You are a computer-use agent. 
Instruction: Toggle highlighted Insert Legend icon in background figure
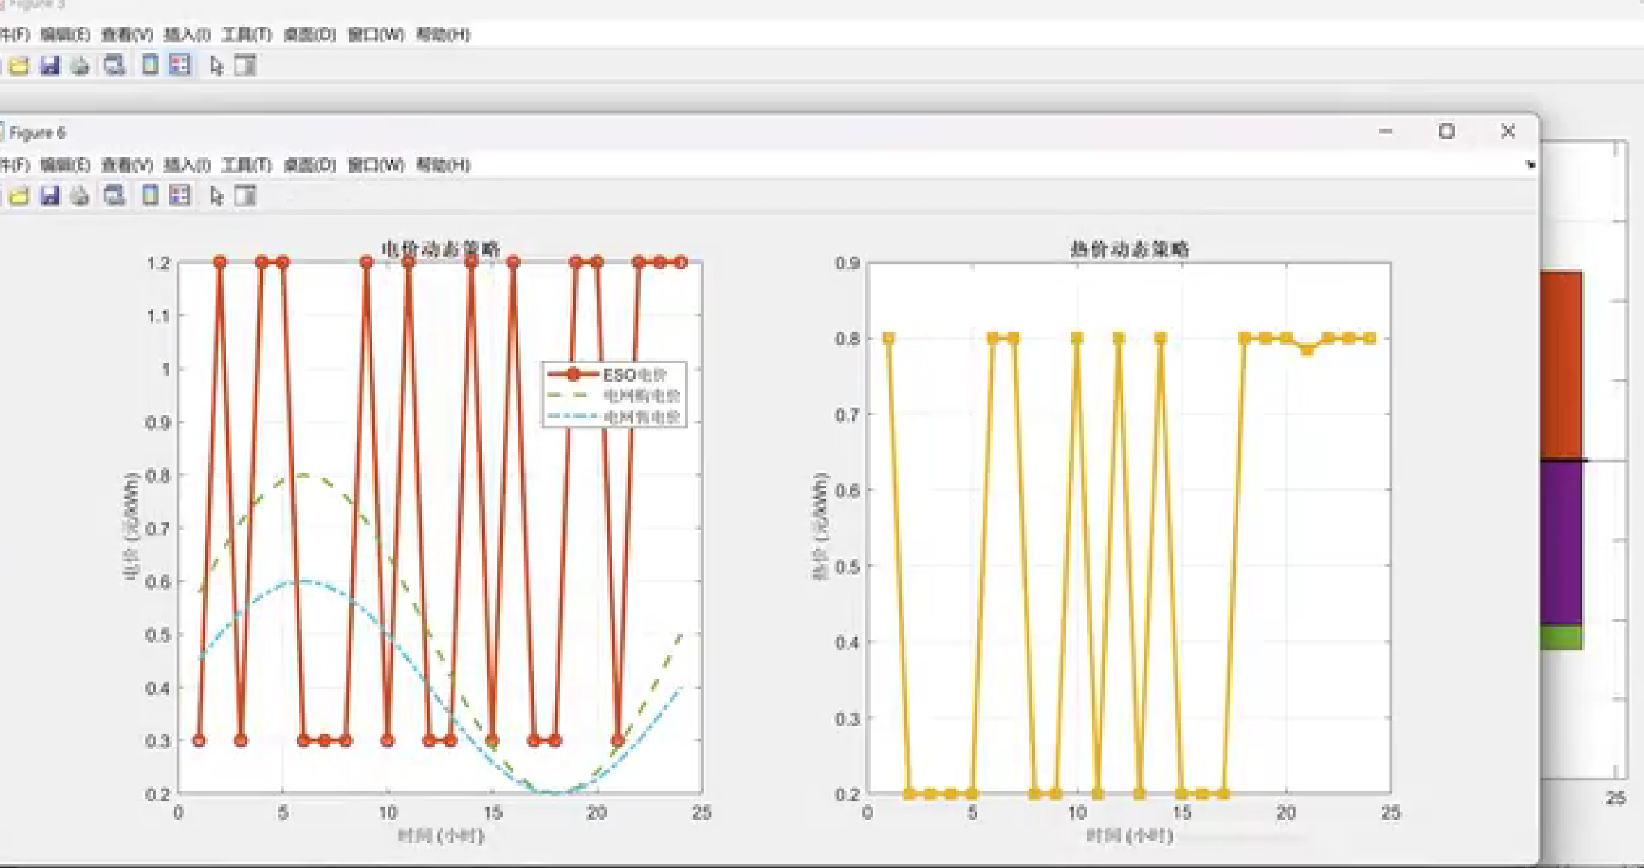click(x=180, y=65)
